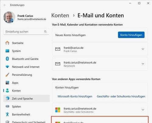This screenshot has height=123, width=152.
Task: Click the Zeit und Sprache globe icon
Action: (x=7, y=98)
